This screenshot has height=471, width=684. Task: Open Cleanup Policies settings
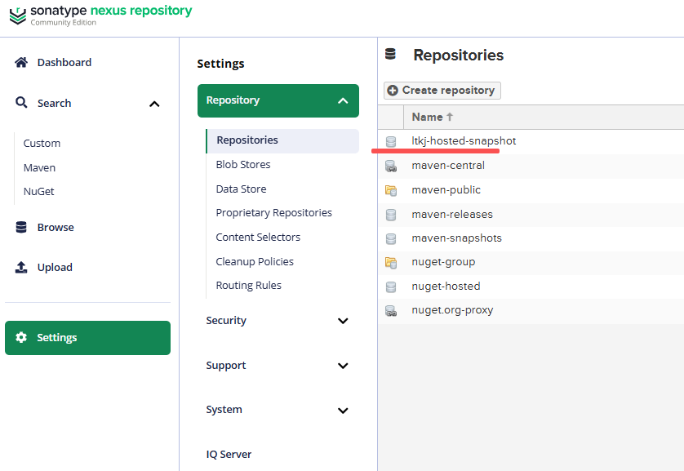pos(255,261)
